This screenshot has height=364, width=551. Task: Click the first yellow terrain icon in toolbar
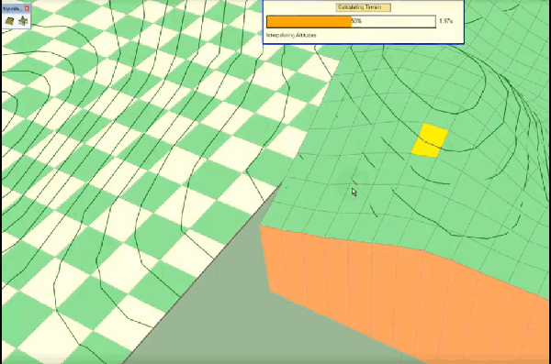(10, 21)
